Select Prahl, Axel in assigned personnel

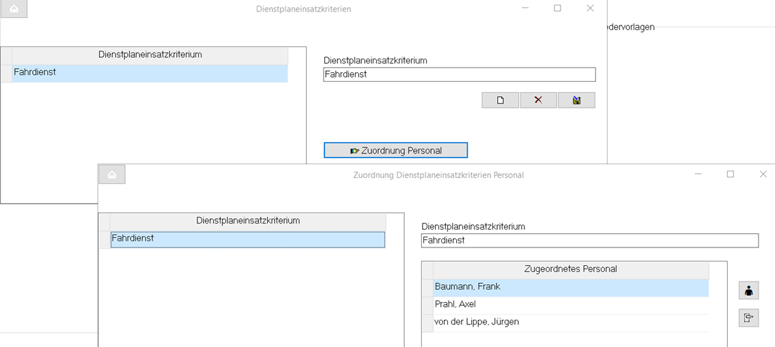click(571, 305)
